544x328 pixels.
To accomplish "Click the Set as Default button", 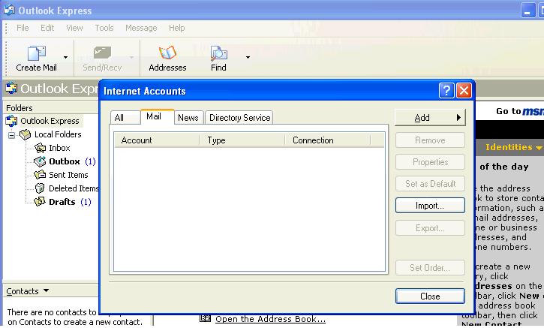I will [x=430, y=184].
